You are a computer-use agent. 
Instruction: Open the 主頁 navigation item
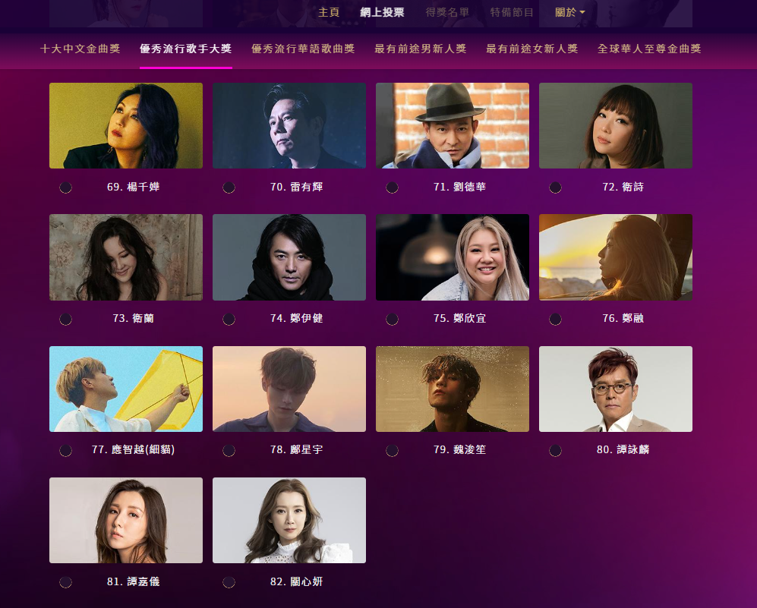click(329, 13)
